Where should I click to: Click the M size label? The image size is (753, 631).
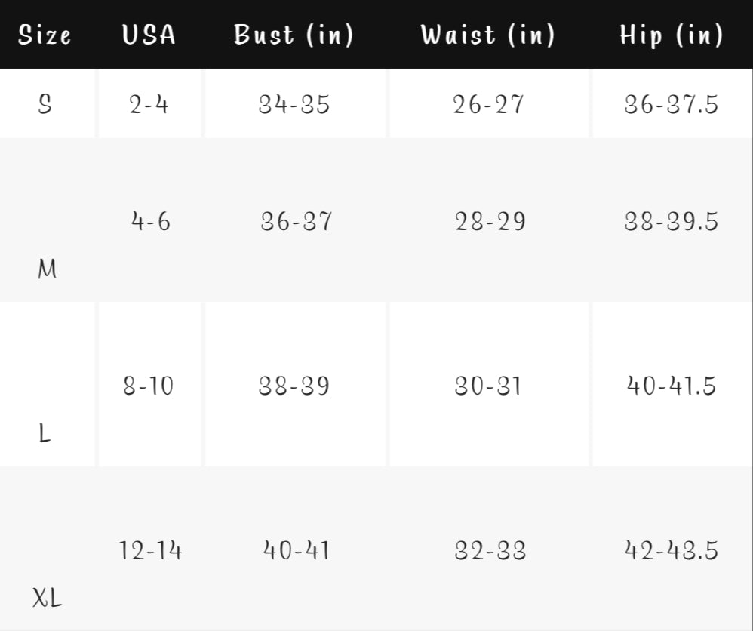47,268
